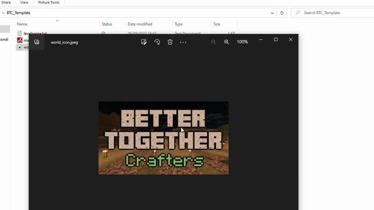Screen dimensions: 374x210
Task: Sort files by Name column header
Action: (x=22, y=24)
